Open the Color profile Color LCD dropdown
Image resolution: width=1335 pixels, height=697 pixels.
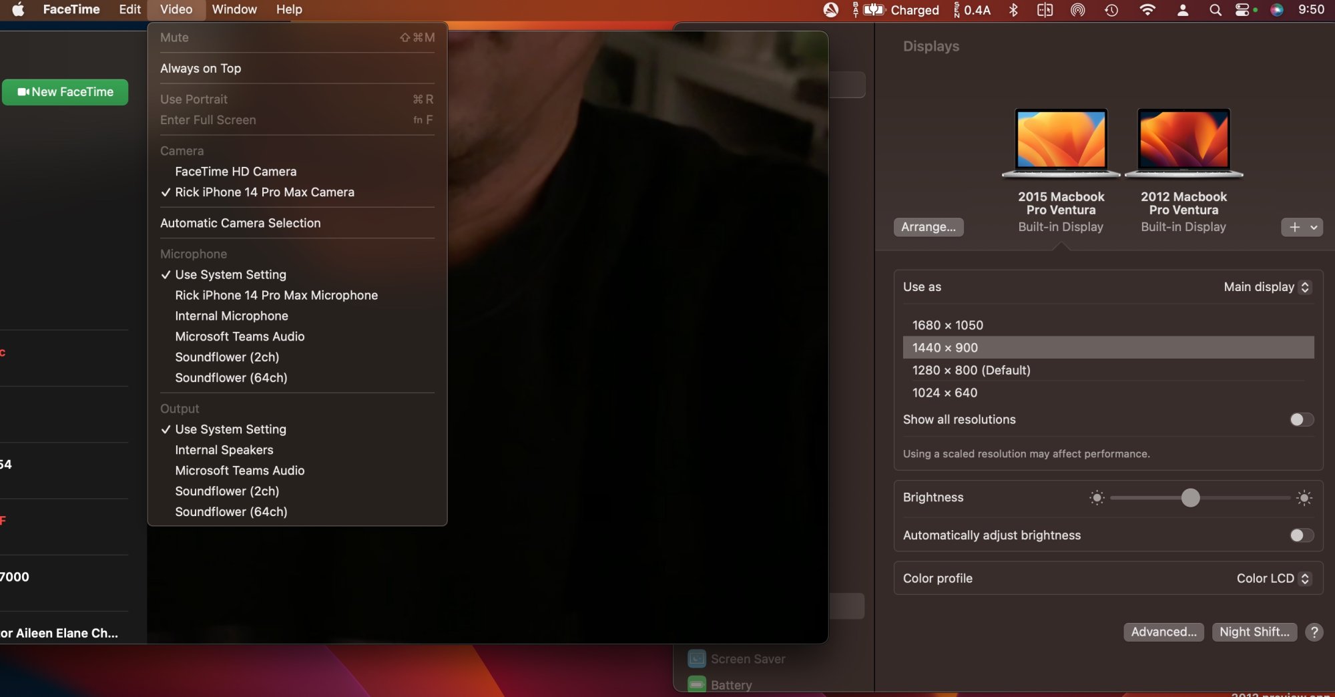pos(1274,578)
